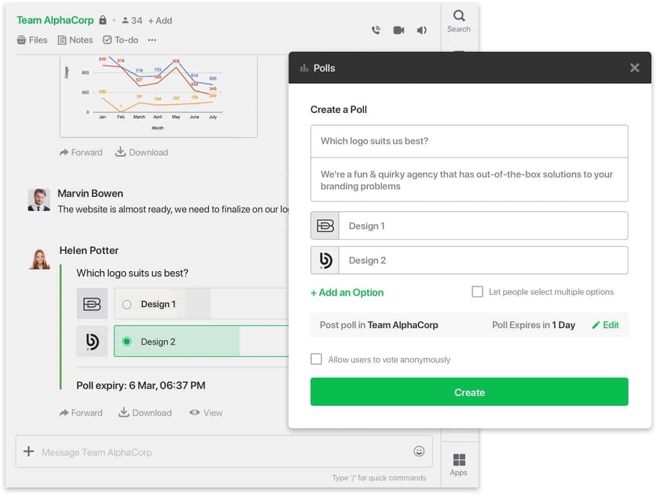Click View under Helen Potter's poll
Screen dimensions: 657x495
206,413
